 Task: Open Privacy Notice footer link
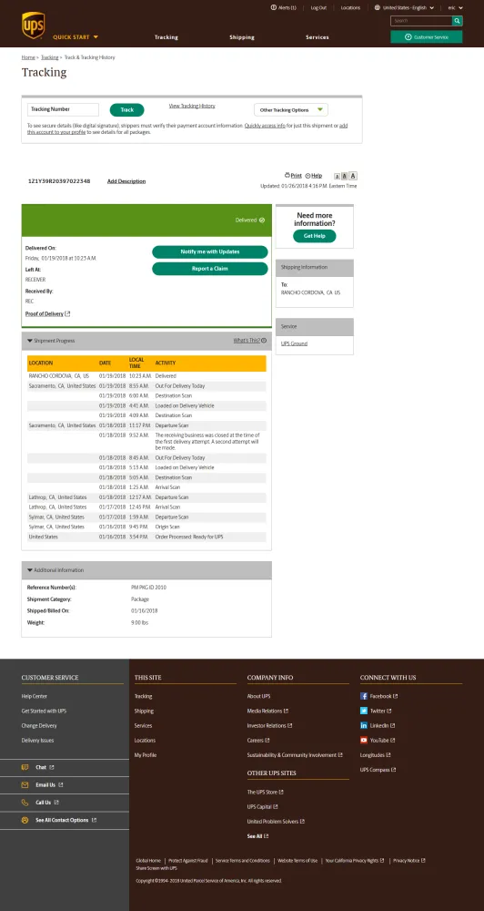coord(409,861)
